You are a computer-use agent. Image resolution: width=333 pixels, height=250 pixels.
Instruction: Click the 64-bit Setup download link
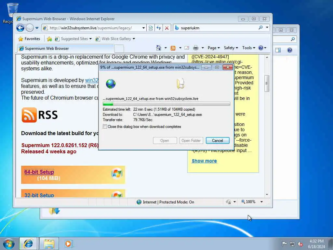pyautogui.click(x=39, y=172)
